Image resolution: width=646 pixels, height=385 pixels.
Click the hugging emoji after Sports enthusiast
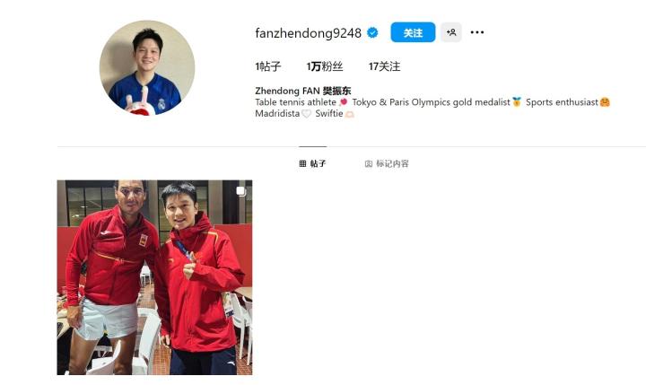point(605,101)
